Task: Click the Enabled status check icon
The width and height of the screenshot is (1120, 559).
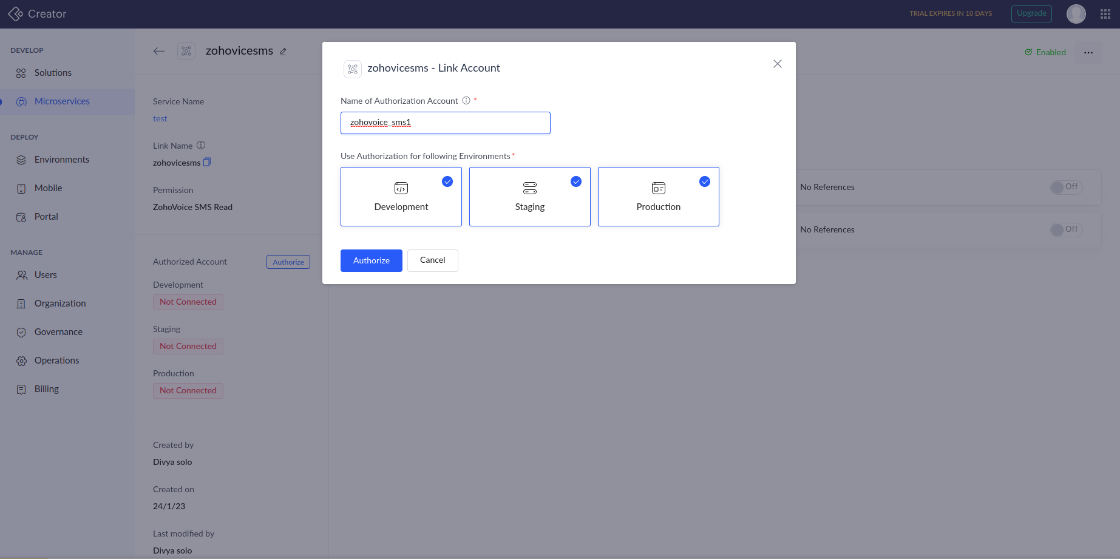Action: [x=1028, y=52]
